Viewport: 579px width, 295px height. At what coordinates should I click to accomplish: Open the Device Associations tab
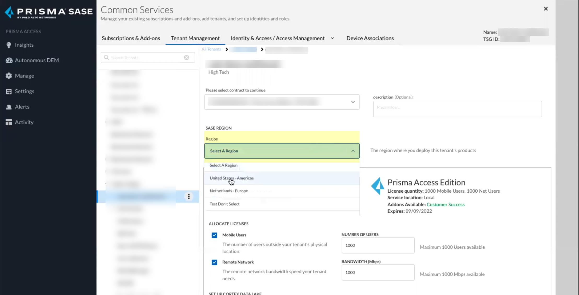[x=370, y=38]
